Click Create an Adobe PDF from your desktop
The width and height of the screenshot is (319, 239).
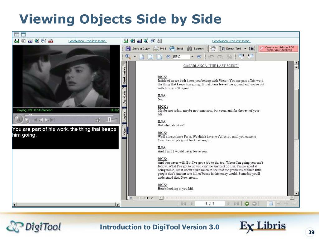(278, 49)
